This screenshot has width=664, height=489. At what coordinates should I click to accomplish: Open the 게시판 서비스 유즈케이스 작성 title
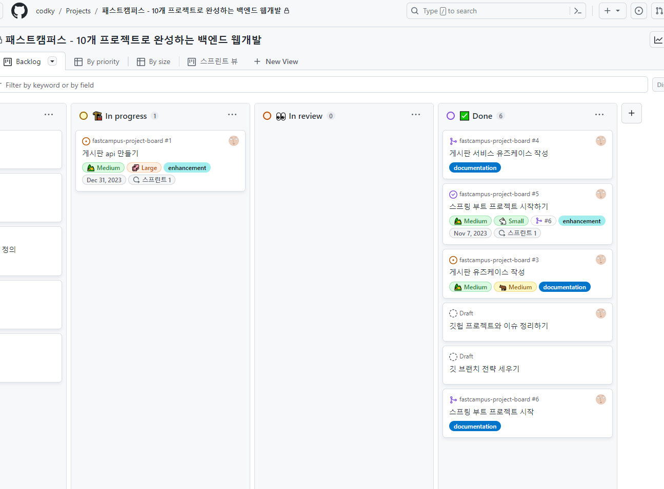click(498, 153)
